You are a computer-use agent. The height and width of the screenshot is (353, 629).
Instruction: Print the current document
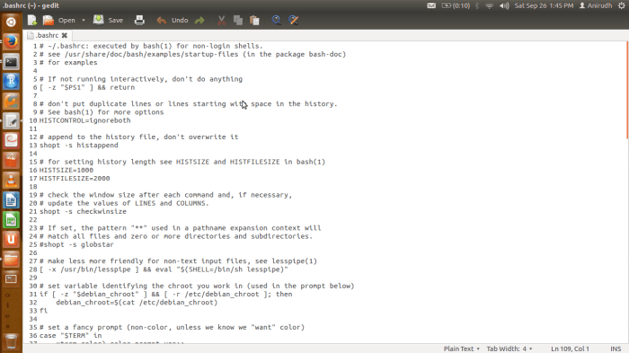tap(139, 20)
